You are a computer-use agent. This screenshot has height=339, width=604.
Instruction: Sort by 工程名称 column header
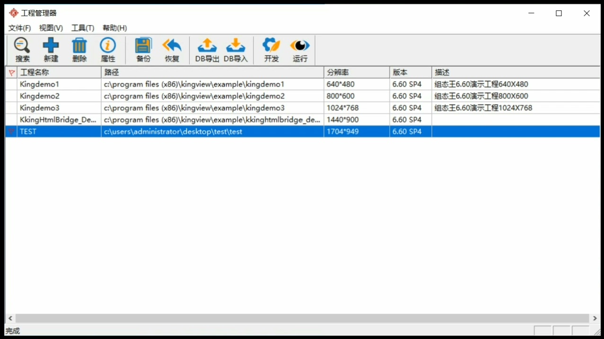click(59, 72)
